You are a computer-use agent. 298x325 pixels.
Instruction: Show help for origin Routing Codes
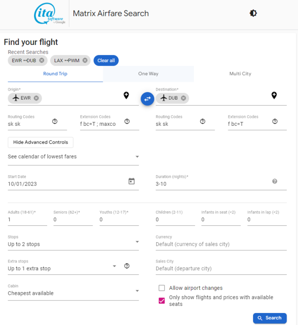pyautogui.click(x=55, y=121)
